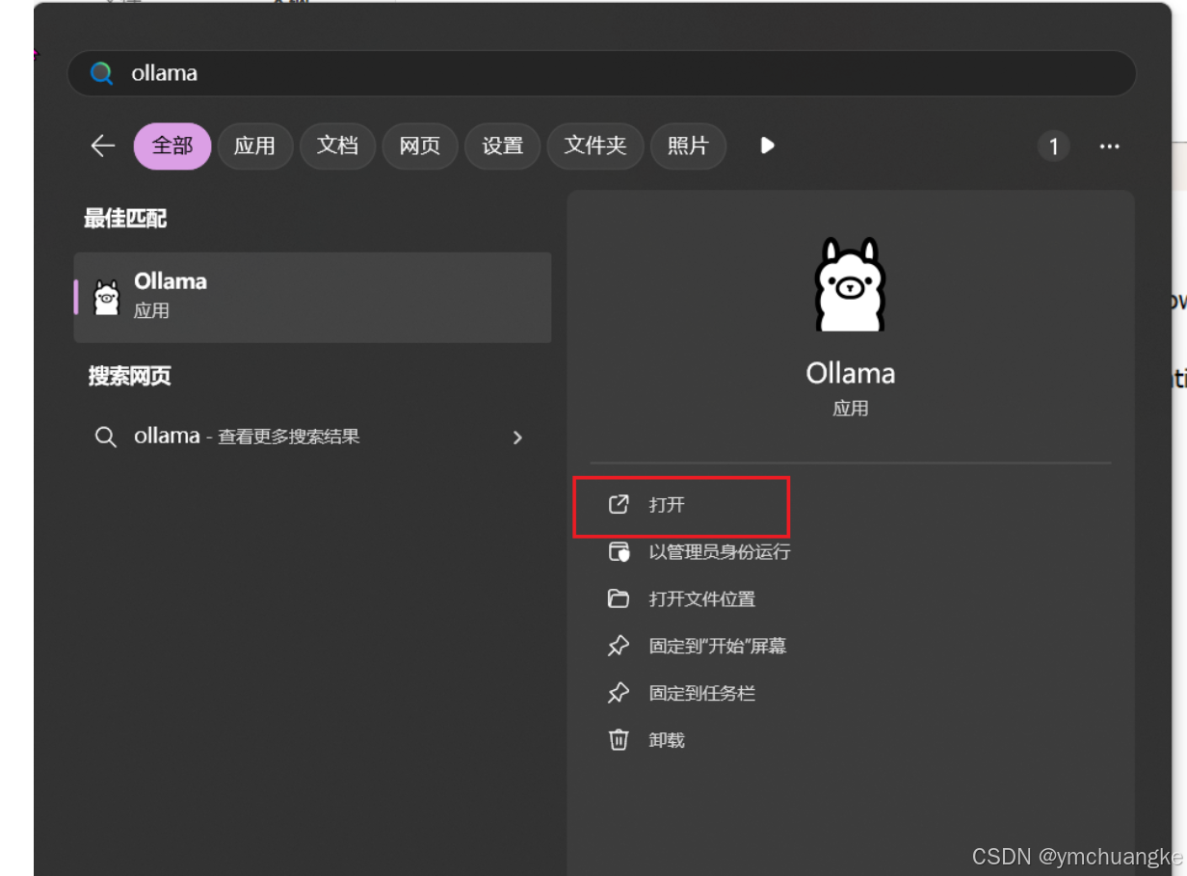Screen dimensions: 1187x876
Task: Click the open external link icon beside 打开
Action: pos(619,505)
